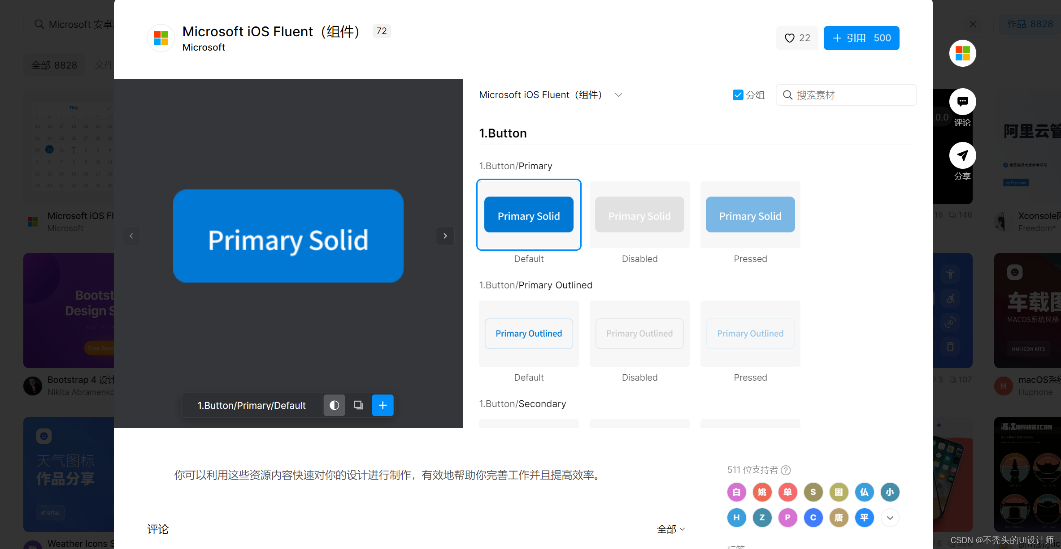Open the 全部 comments filter dropdown

671,529
